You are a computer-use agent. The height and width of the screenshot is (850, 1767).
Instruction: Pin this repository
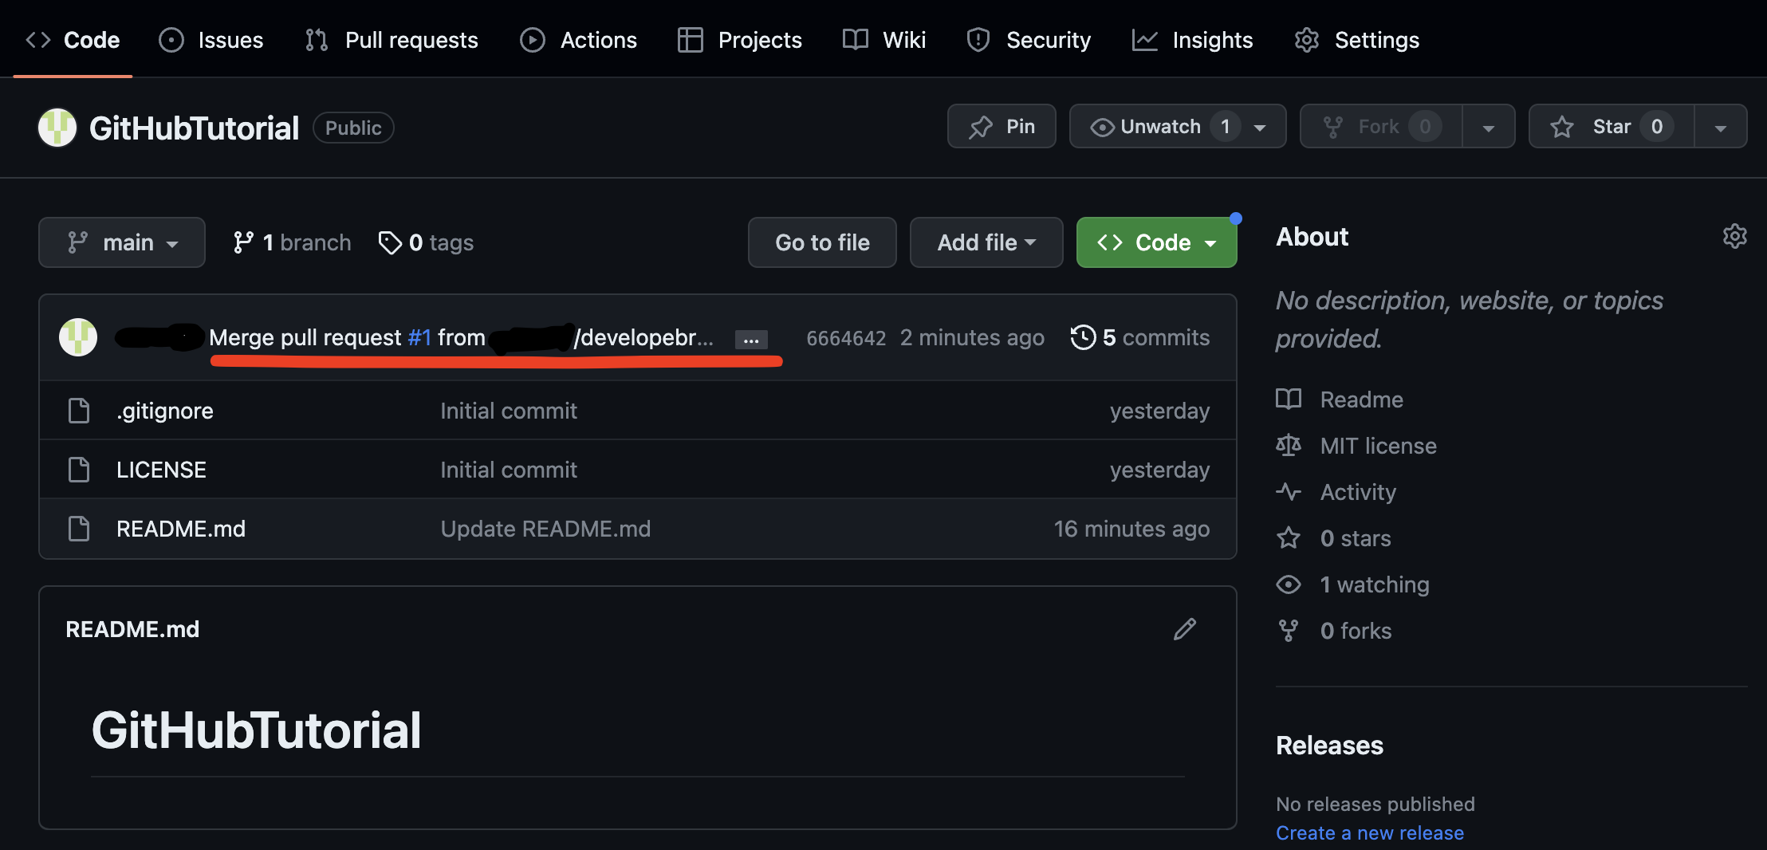tap(1002, 126)
